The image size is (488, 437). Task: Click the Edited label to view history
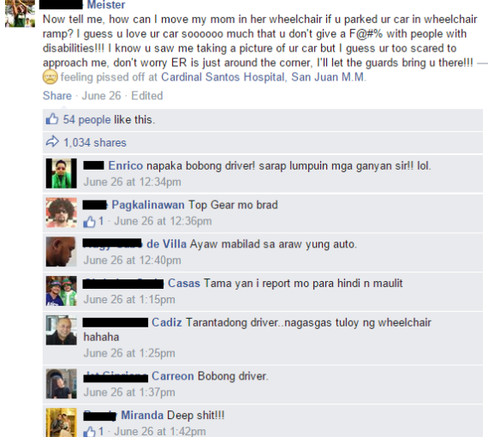(147, 96)
